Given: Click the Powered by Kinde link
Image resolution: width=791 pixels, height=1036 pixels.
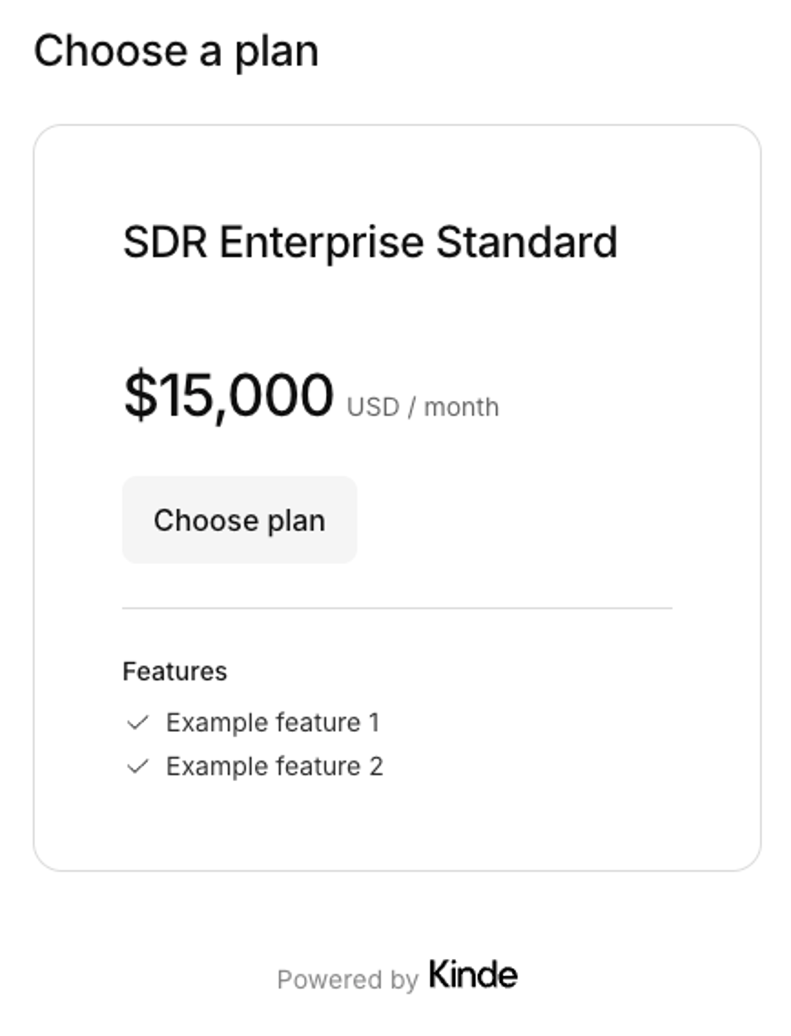Looking at the screenshot, I should (398, 976).
